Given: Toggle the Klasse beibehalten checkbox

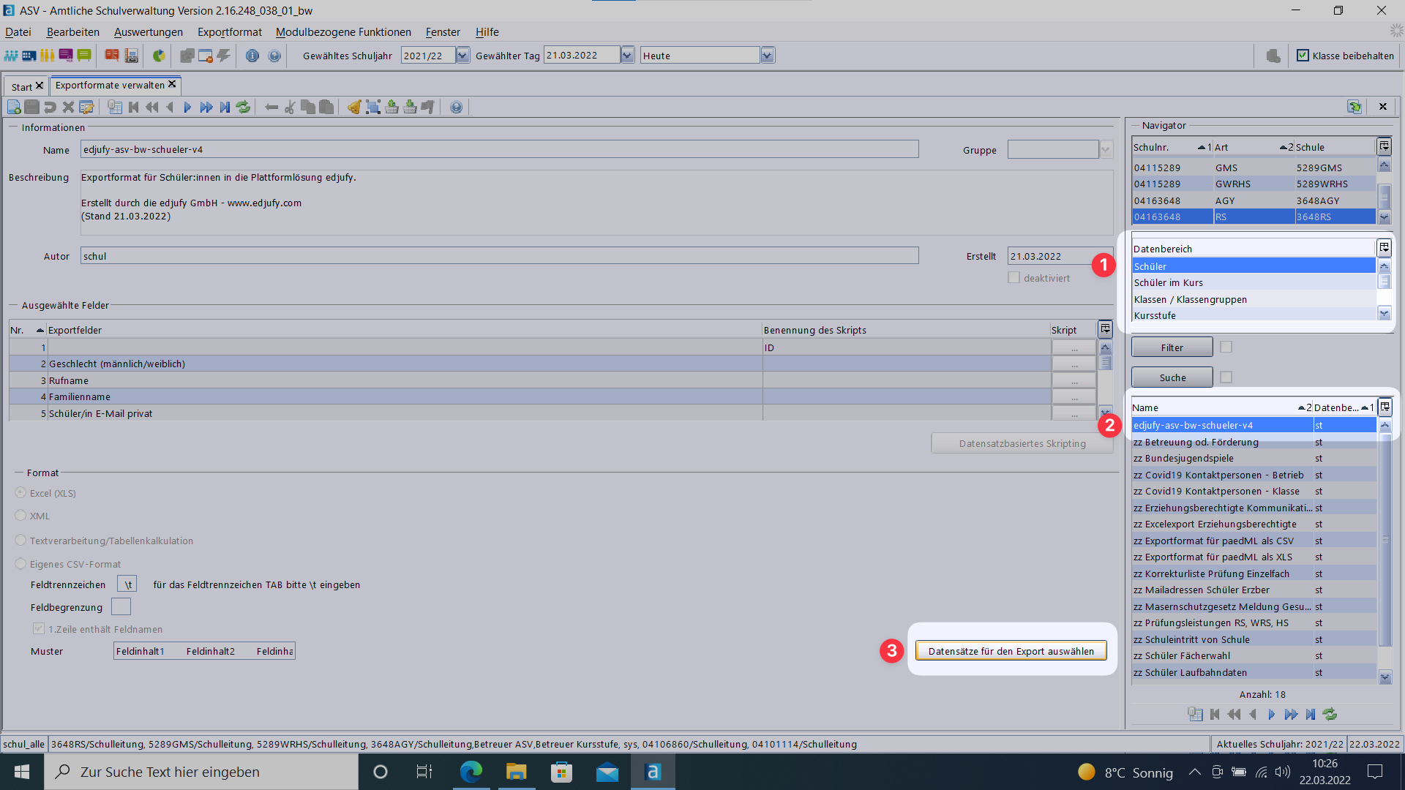Looking at the screenshot, I should coord(1303,56).
